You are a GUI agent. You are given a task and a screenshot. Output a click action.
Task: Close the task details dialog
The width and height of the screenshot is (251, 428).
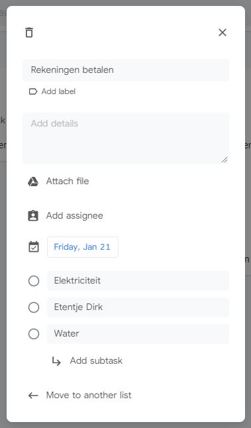pyautogui.click(x=223, y=32)
